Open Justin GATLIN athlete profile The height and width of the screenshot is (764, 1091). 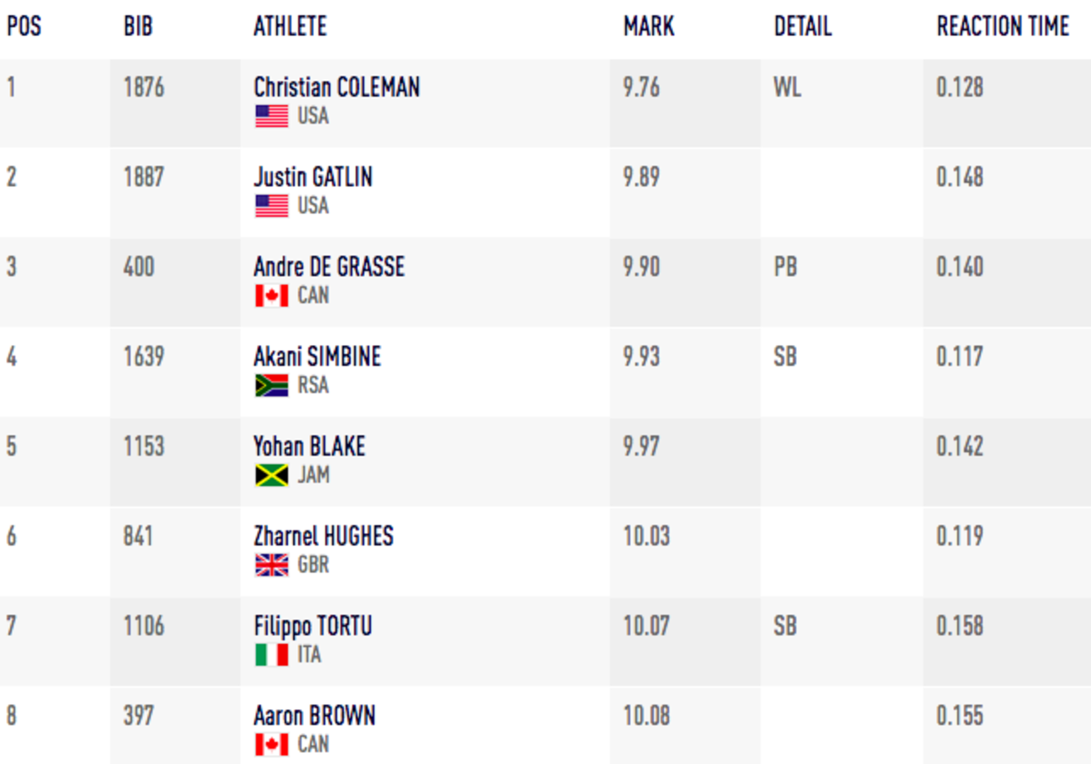(x=313, y=177)
